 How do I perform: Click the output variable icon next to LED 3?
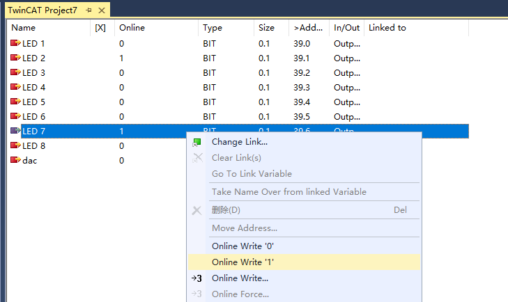(x=15, y=72)
